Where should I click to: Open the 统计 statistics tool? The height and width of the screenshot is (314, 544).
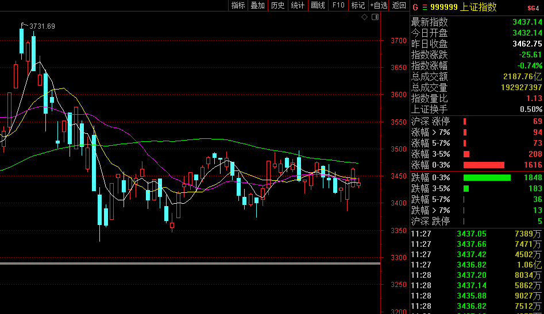pos(298,5)
